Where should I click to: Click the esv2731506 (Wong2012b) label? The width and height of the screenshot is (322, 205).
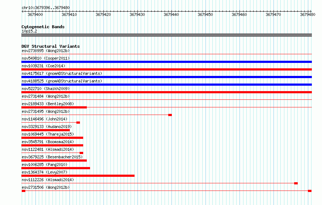click(46, 187)
